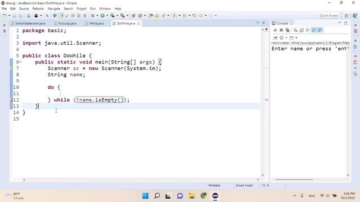Open dropdown arrow next to External Tools

128,16
